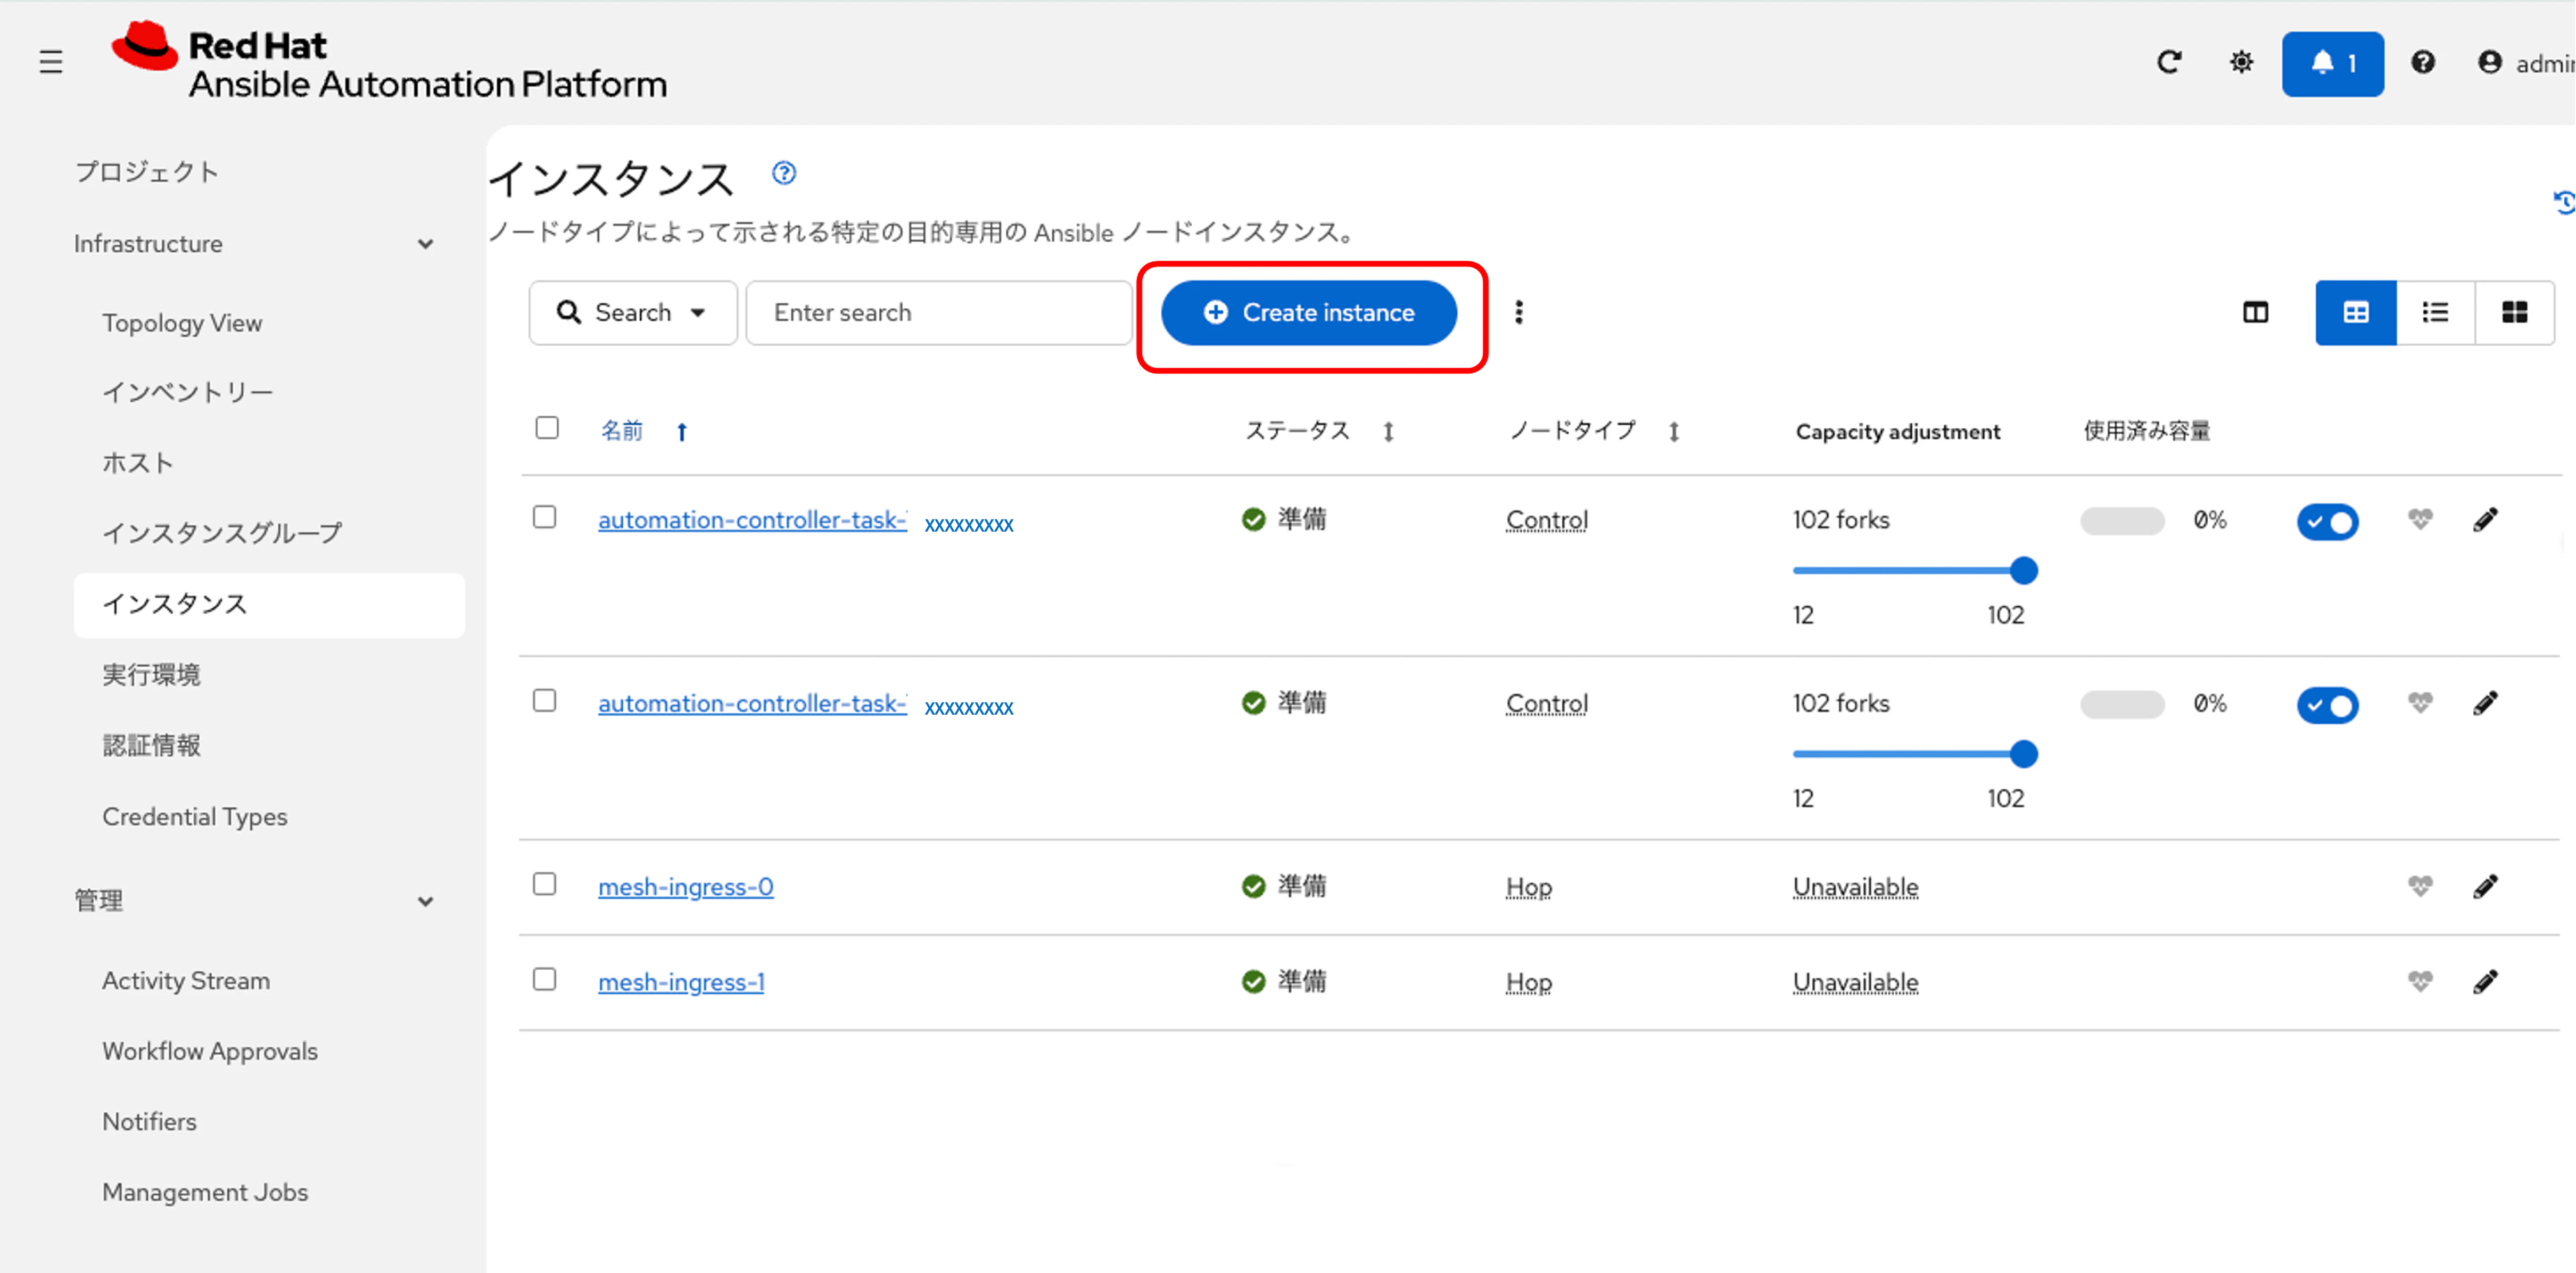This screenshot has width=2576, height=1273.
Task: Click Unavailable in the mesh-ingress-0 row
Action: (1855, 887)
